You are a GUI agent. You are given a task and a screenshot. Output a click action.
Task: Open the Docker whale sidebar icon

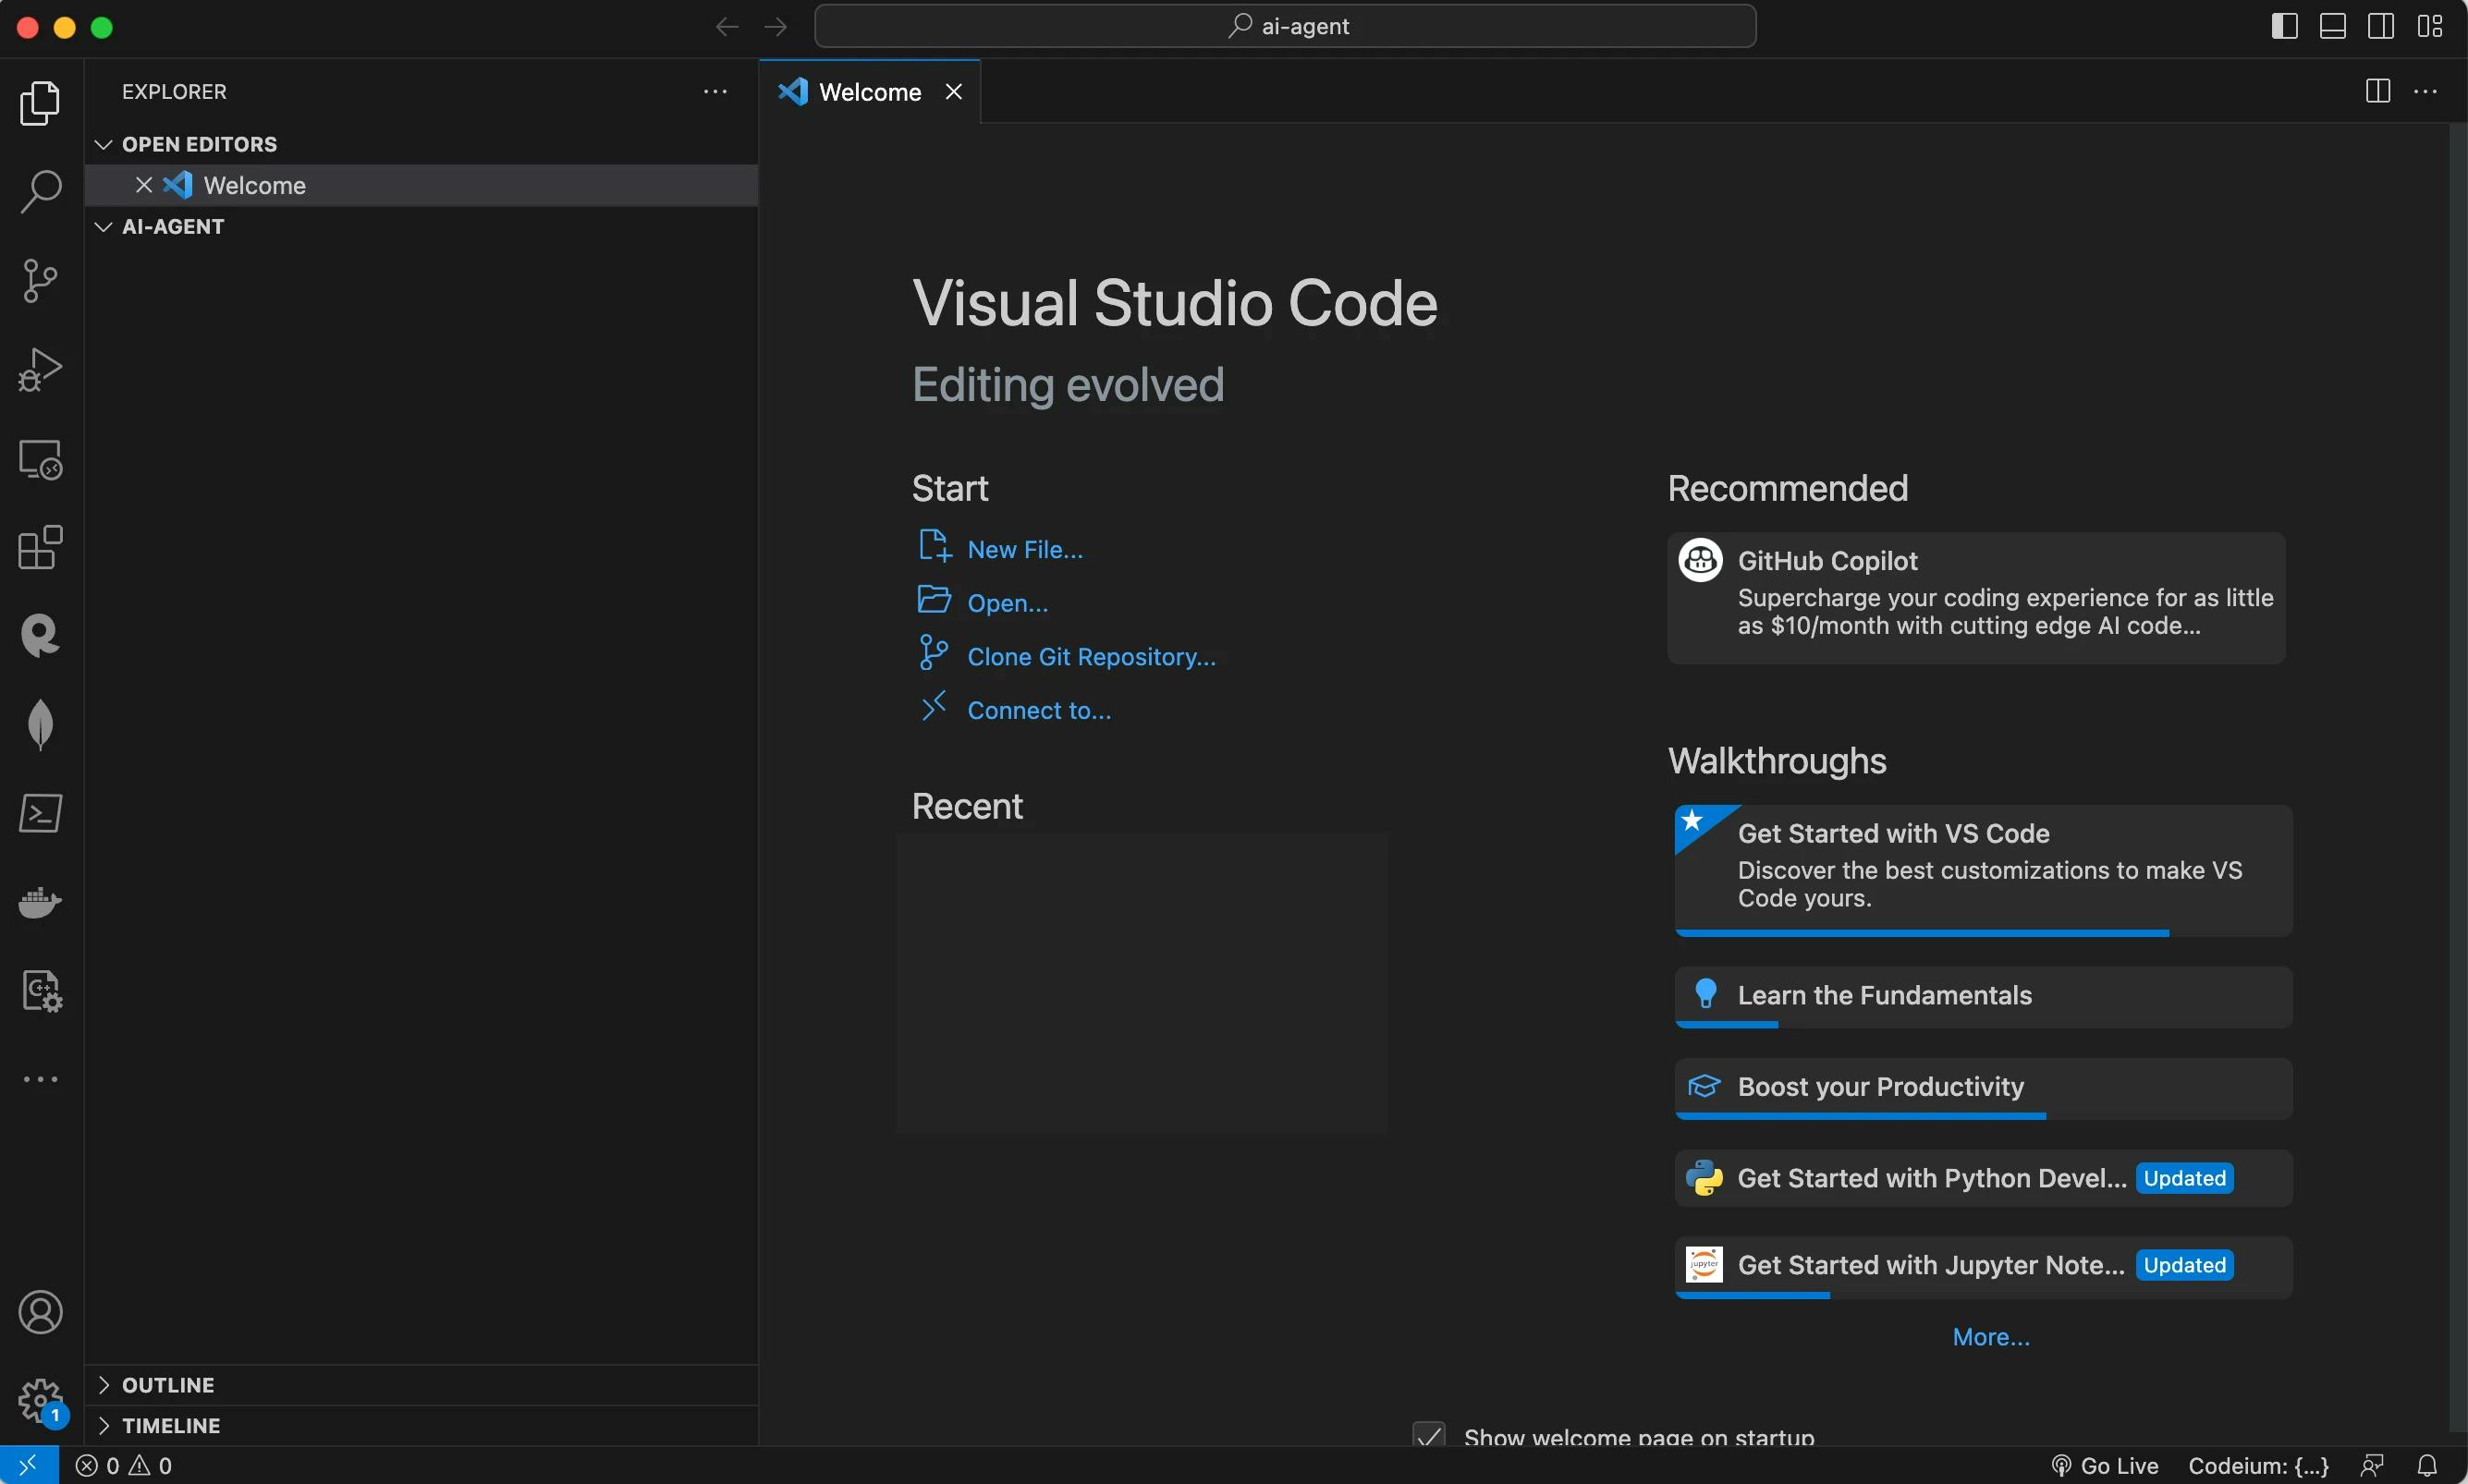40,902
